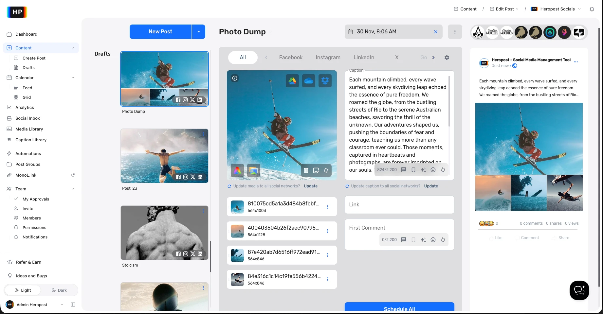Insert emoji into First Comment
This screenshot has height=314, width=603.
click(433, 240)
